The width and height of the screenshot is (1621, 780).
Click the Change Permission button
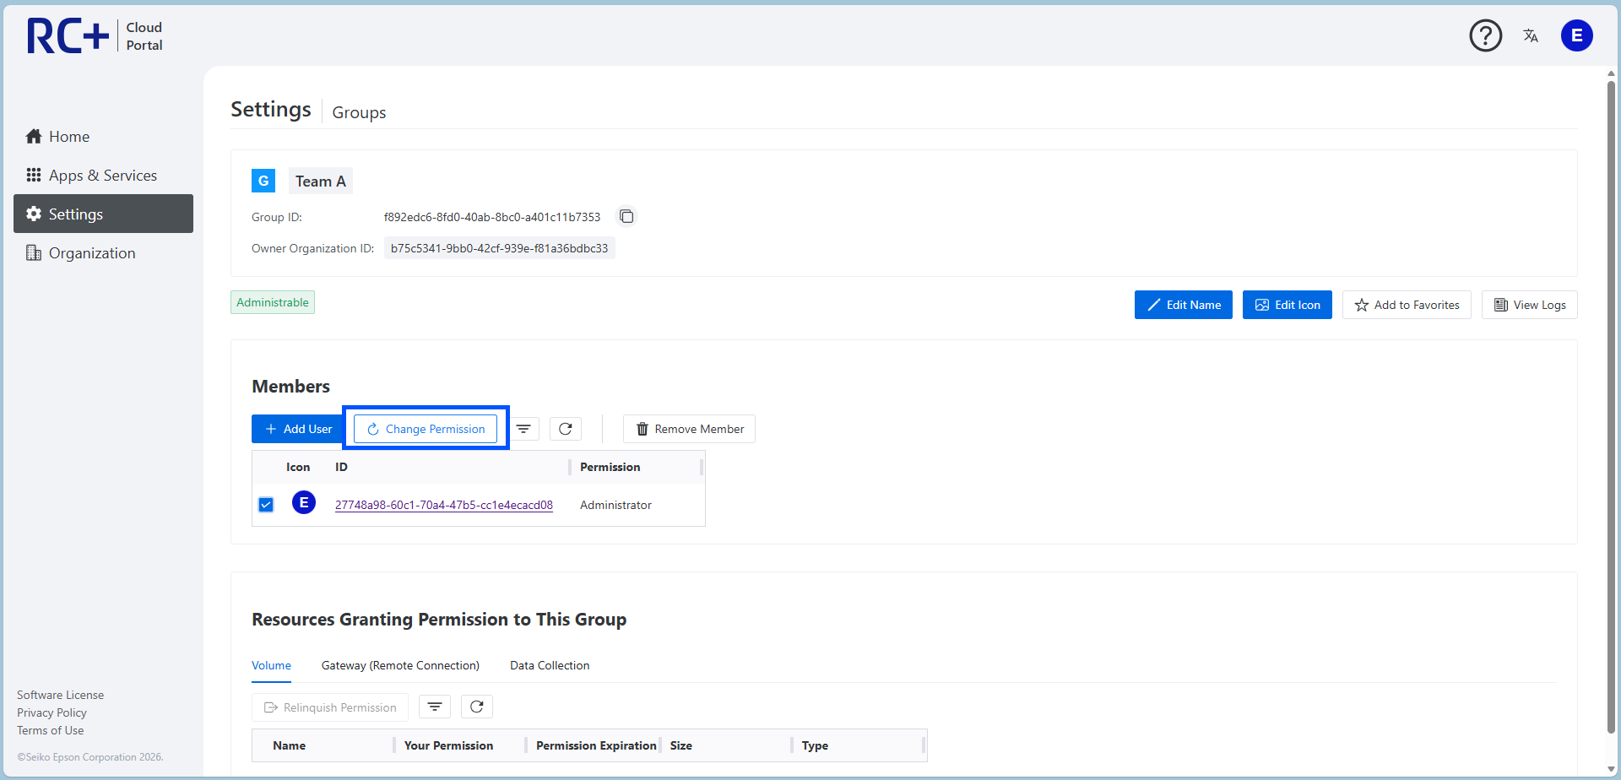click(x=426, y=429)
